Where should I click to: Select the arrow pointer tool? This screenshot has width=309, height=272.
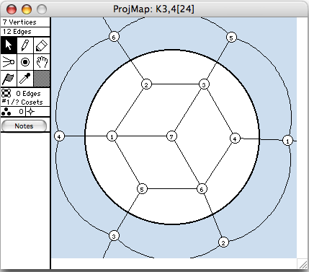(x=9, y=45)
